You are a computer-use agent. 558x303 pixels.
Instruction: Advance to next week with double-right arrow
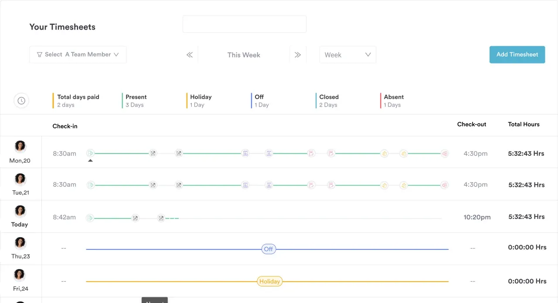(298, 55)
